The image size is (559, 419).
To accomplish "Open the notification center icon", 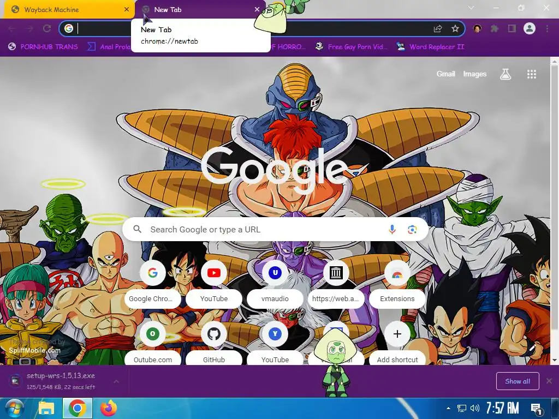I will click(x=536, y=409).
